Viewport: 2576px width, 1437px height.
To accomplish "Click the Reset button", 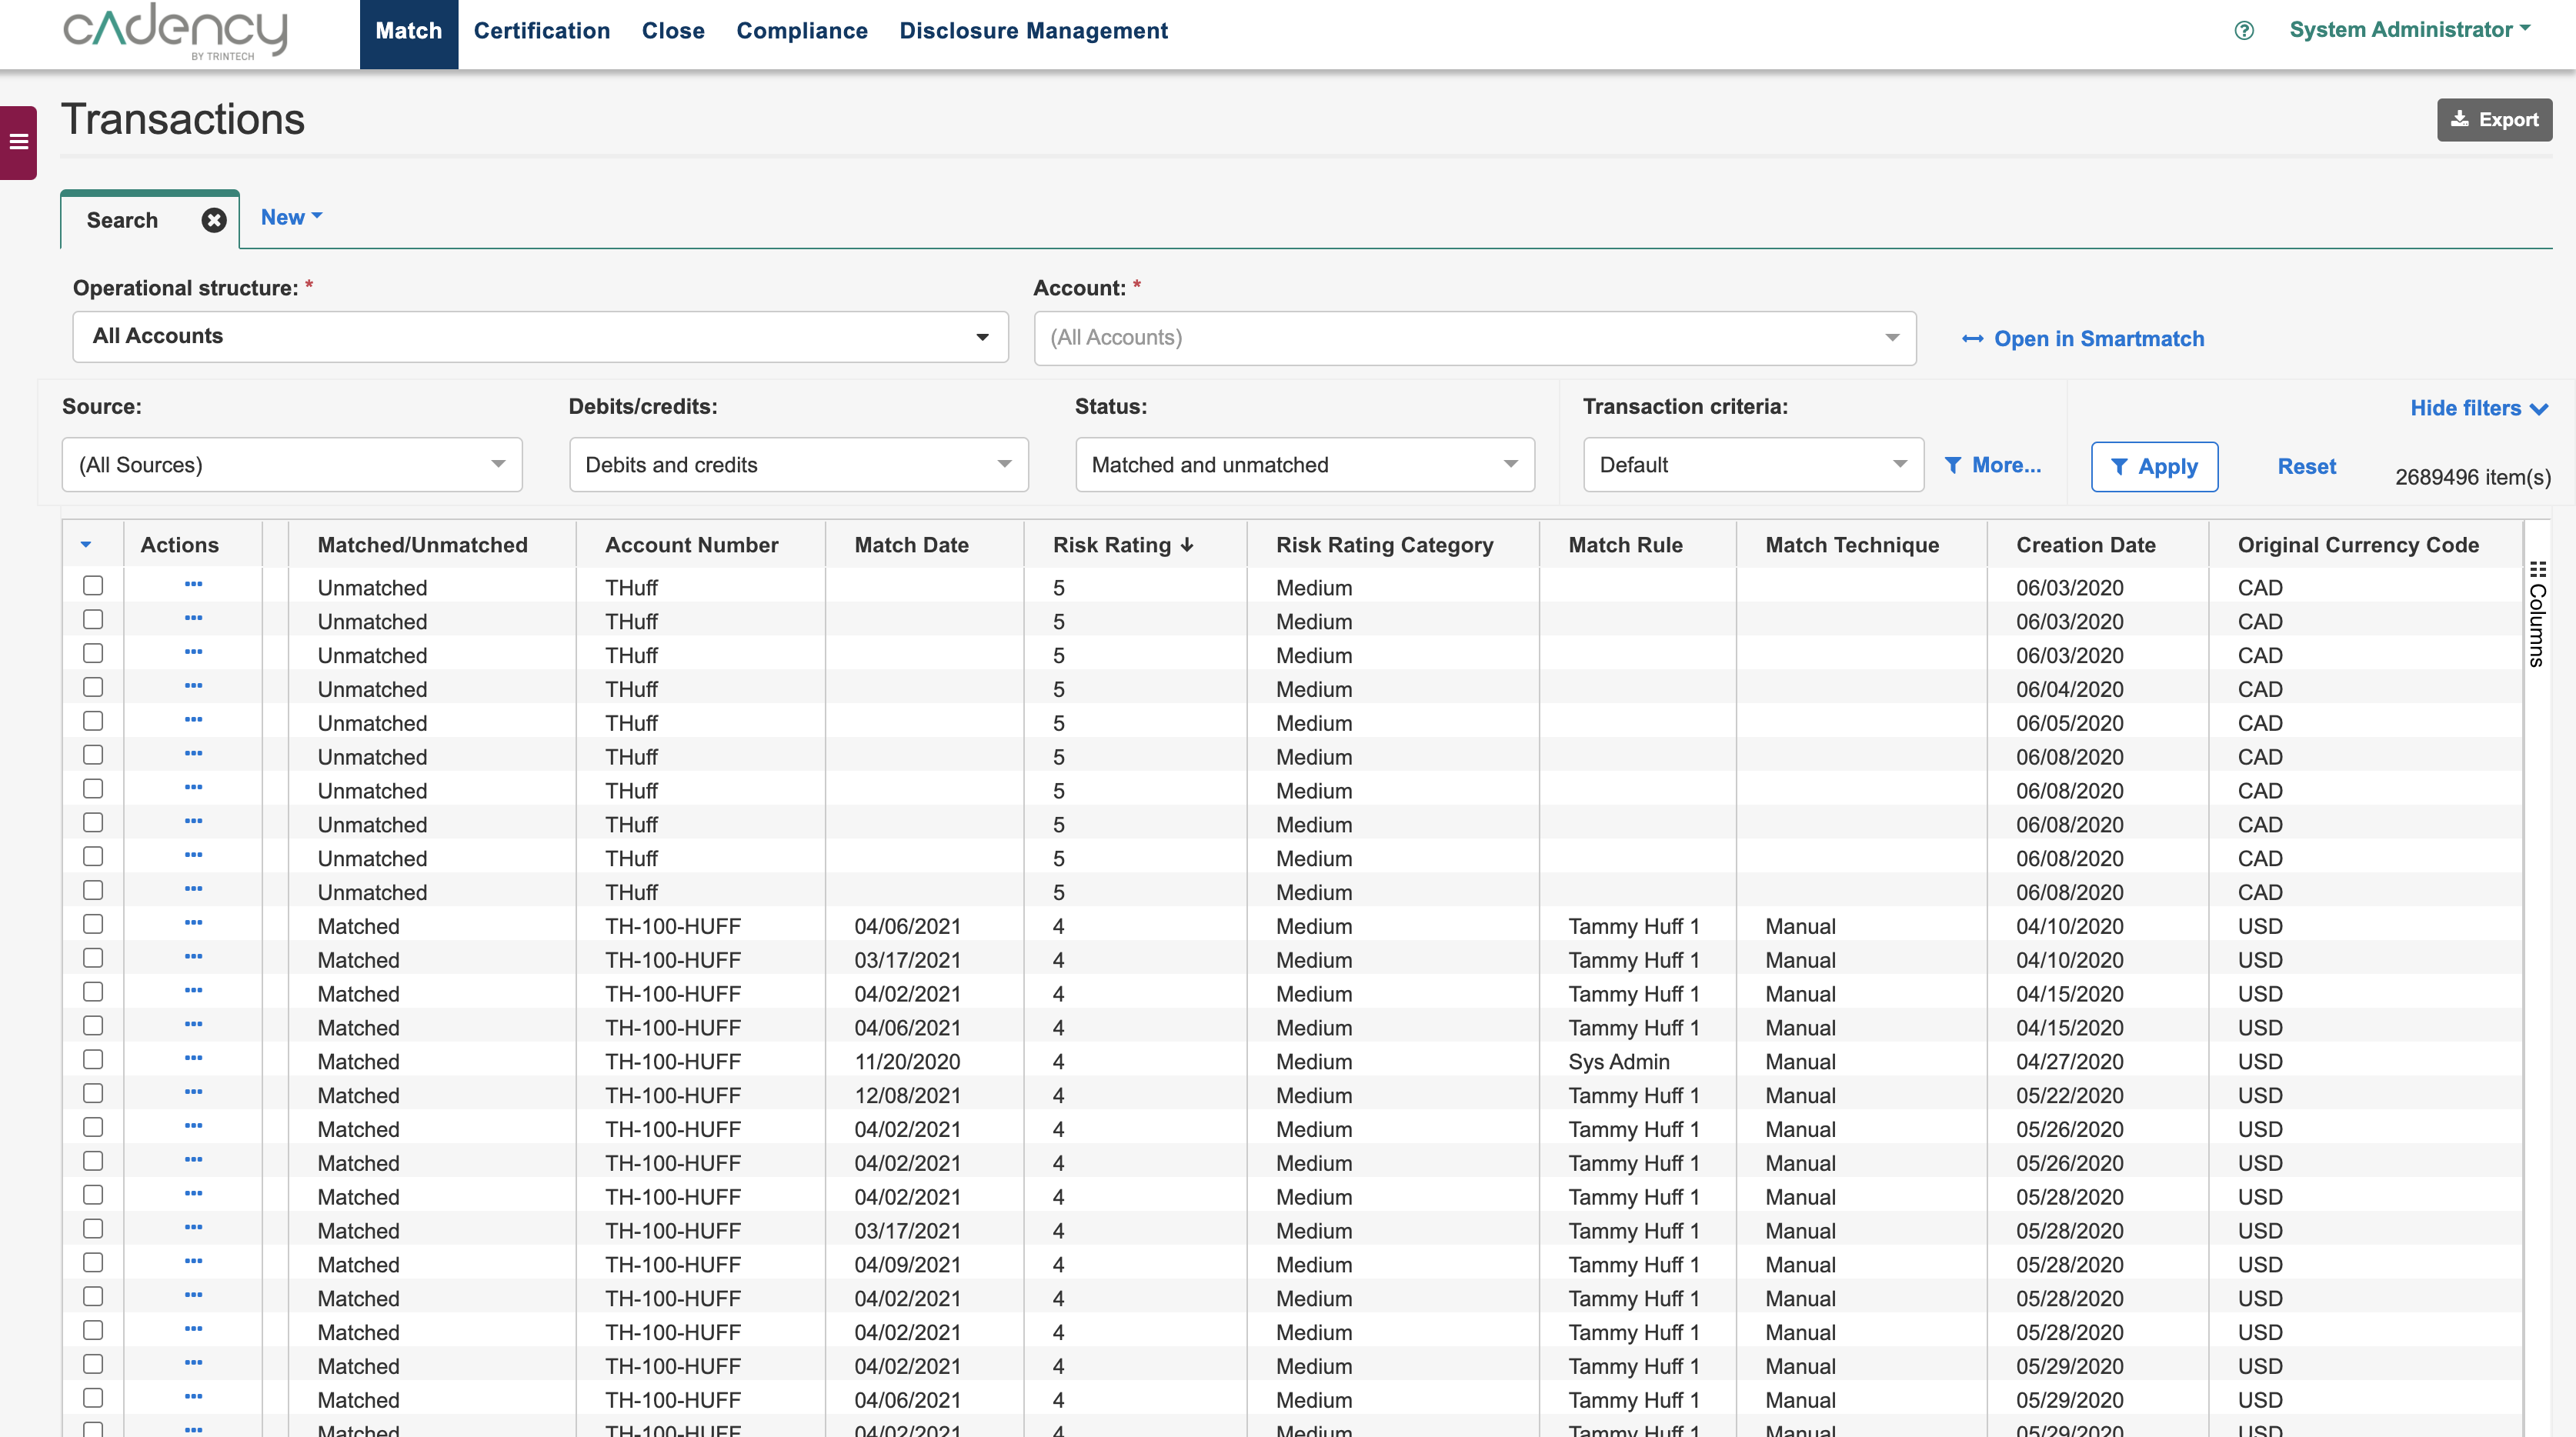I will (x=2305, y=464).
